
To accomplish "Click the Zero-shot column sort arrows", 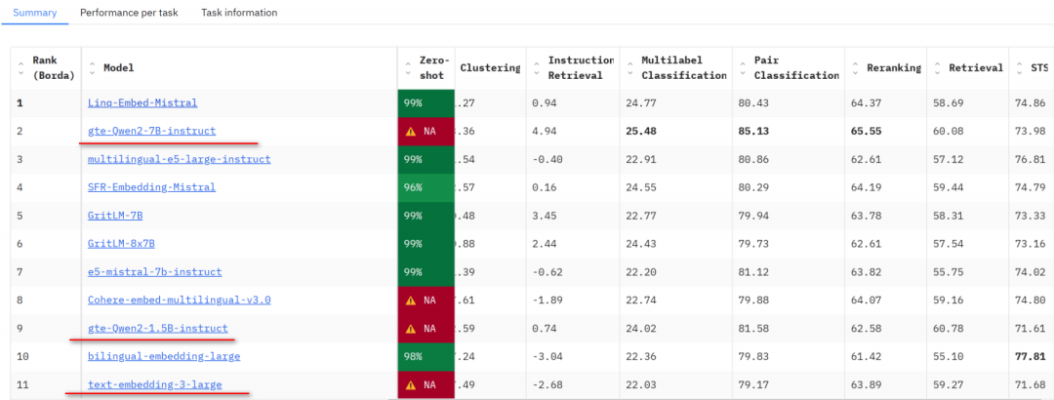I will tap(408, 68).
